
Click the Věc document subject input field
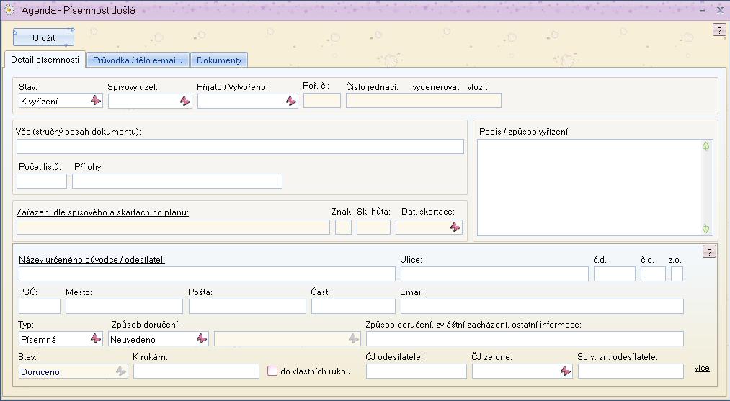click(x=240, y=147)
